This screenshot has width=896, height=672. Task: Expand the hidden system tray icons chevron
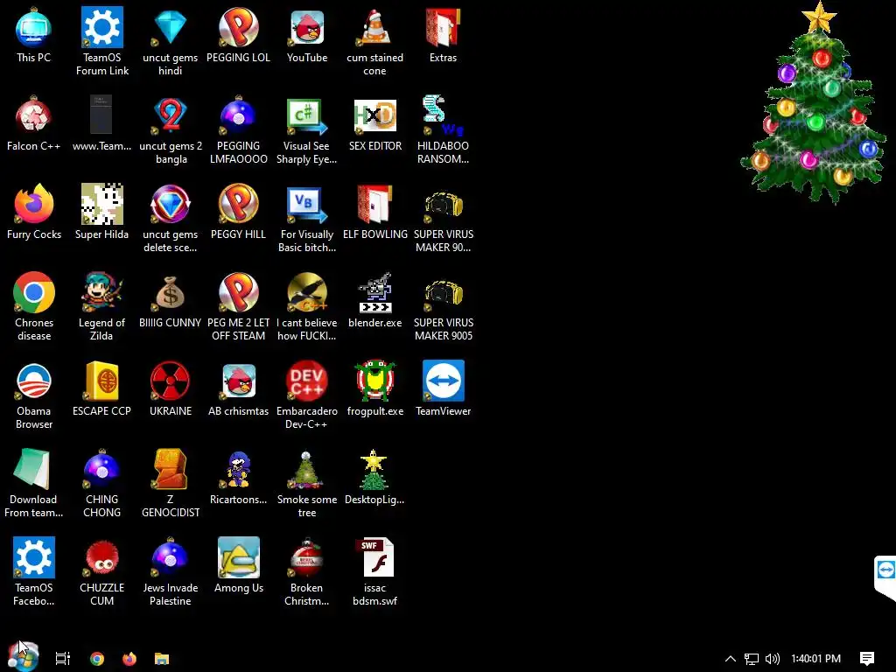pyautogui.click(x=731, y=658)
